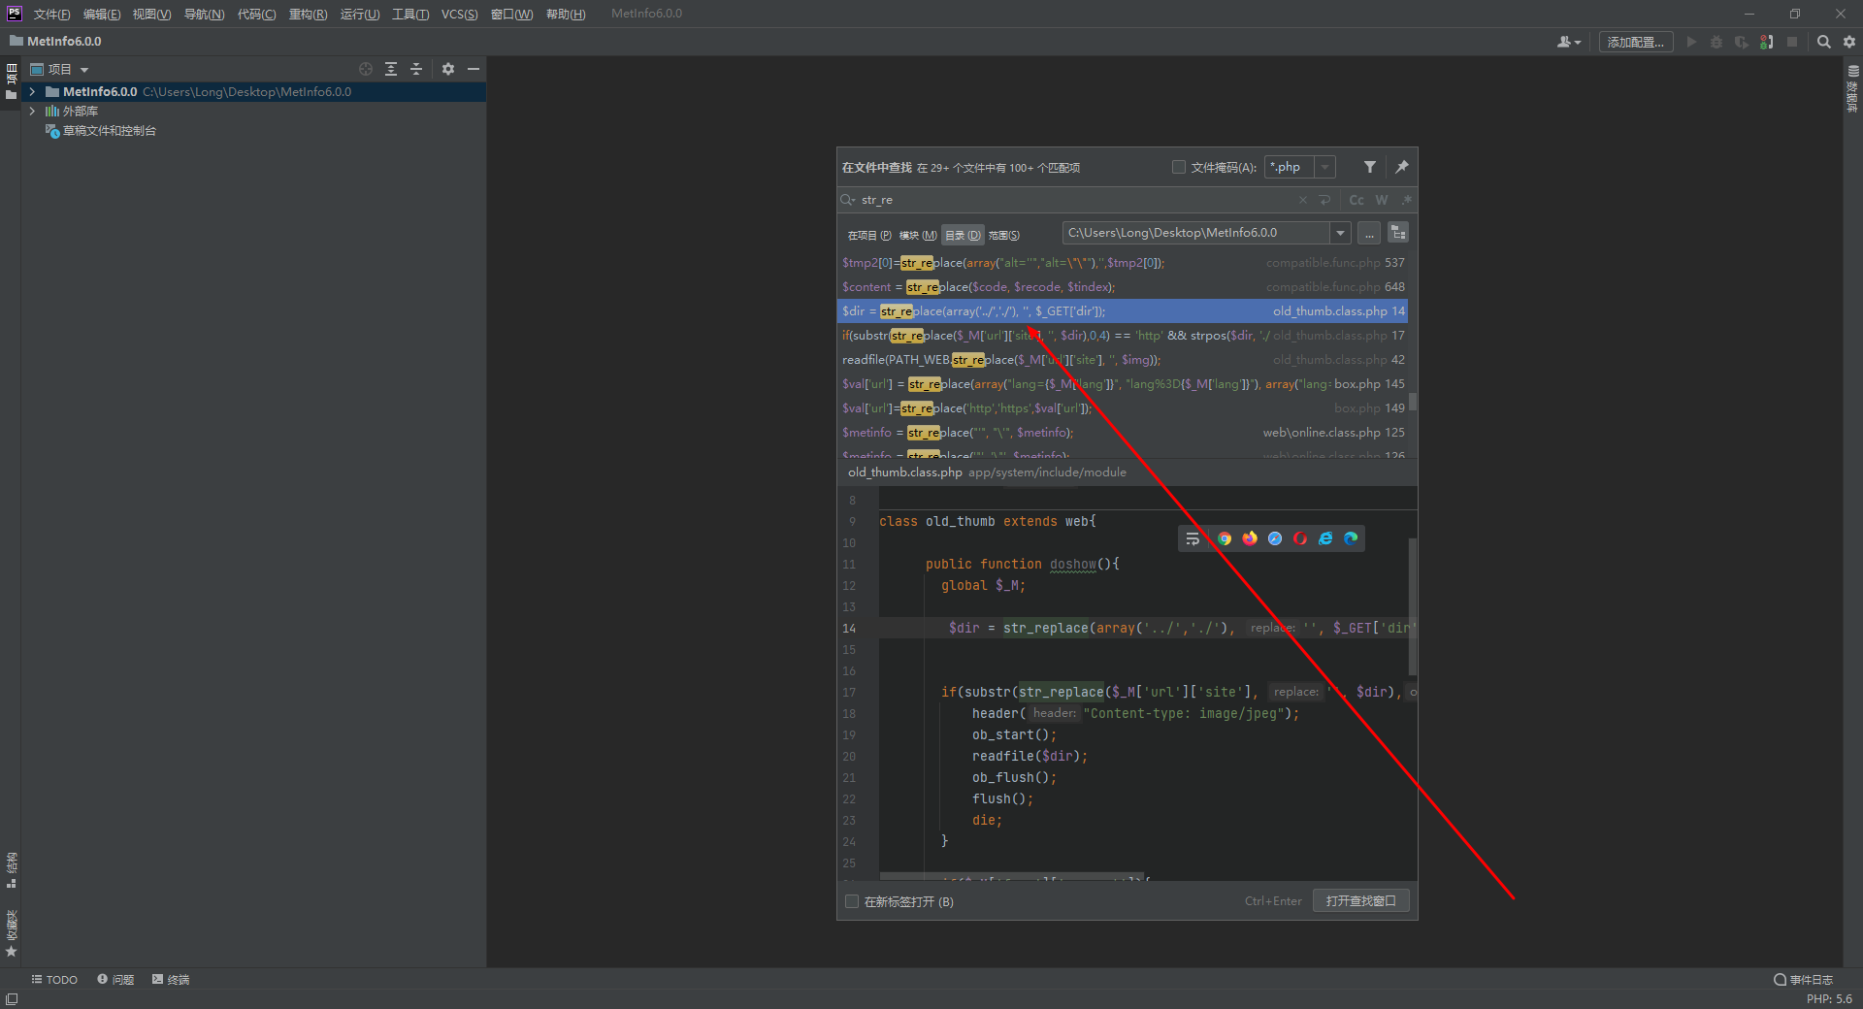Open preview in Chrome browser icon
1863x1009 pixels.
click(1225, 538)
